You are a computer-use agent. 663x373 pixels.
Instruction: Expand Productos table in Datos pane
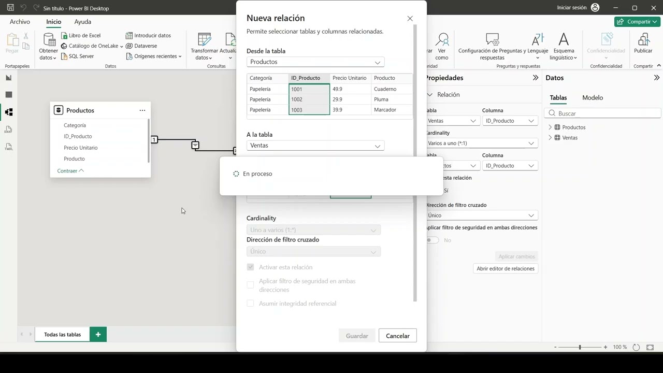pyautogui.click(x=550, y=127)
